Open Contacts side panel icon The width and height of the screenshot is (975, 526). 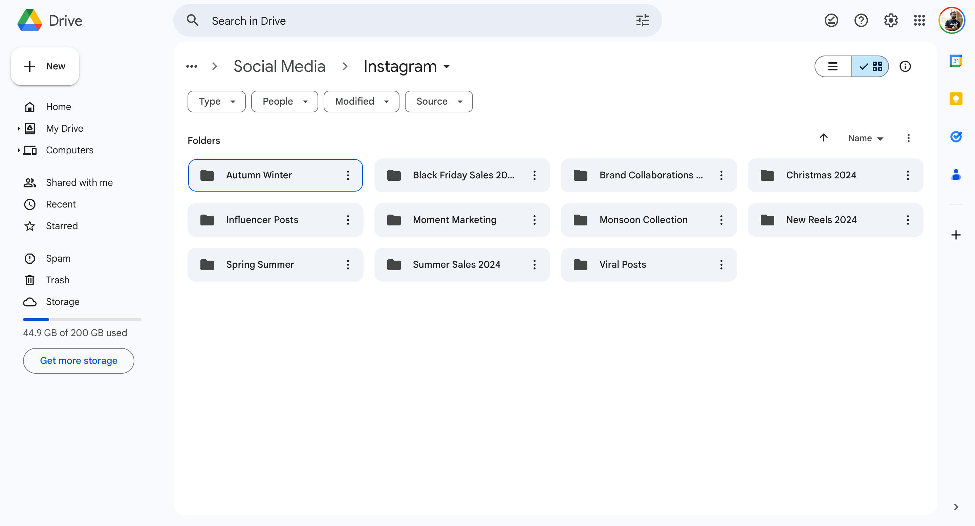pyautogui.click(x=956, y=174)
